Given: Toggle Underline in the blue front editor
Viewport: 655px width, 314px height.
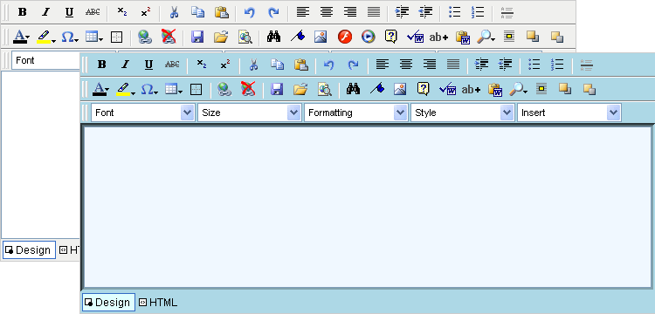Looking at the screenshot, I should point(148,65).
